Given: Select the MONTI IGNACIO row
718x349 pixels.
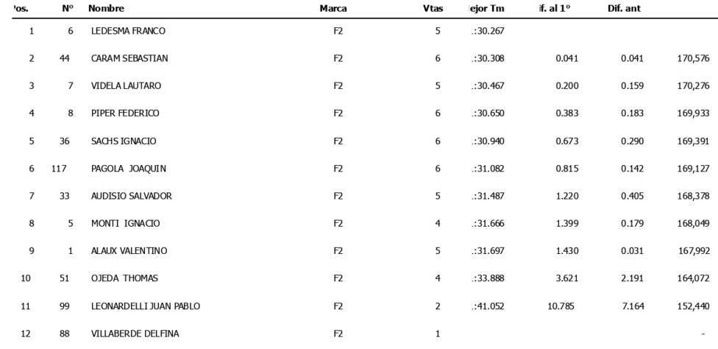Looking at the screenshot, I should [124, 223].
